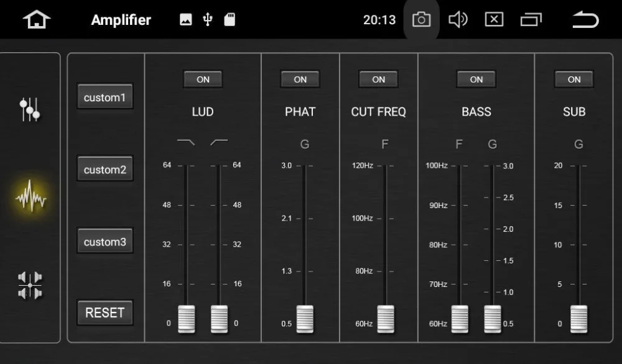622x364 pixels.
Task: Select the waveform sound effects tab
Action: point(30,196)
